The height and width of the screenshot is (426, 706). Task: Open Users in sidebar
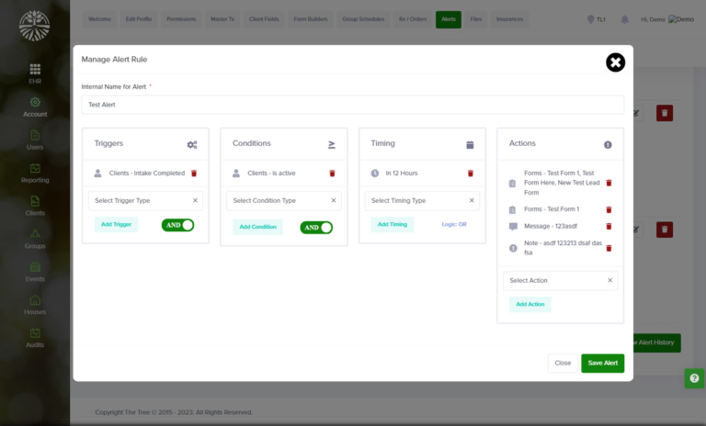(35, 140)
